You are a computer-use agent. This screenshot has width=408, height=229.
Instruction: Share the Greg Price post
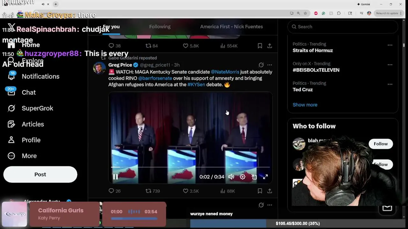point(270,191)
